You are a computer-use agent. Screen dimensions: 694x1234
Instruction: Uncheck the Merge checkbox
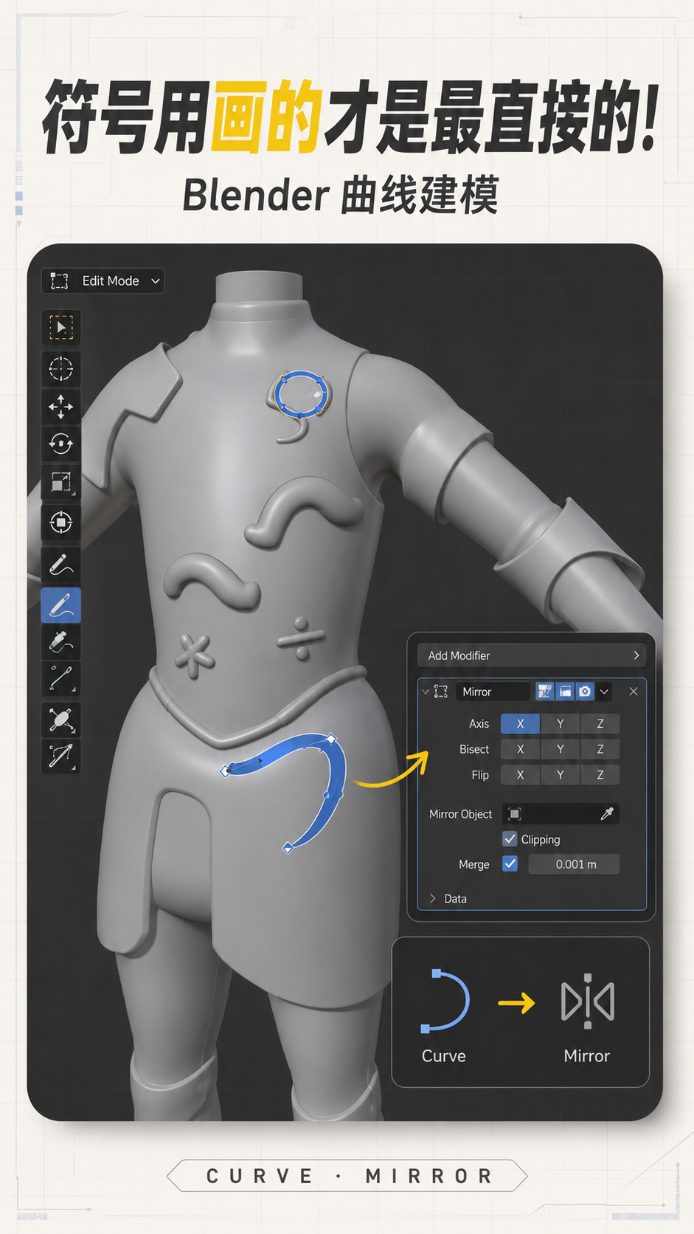tap(510, 864)
